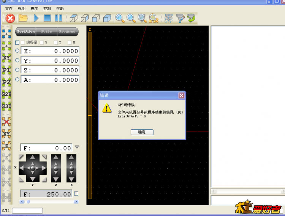Switch to the Position tab

pyautogui.click(x=26, y=31)
